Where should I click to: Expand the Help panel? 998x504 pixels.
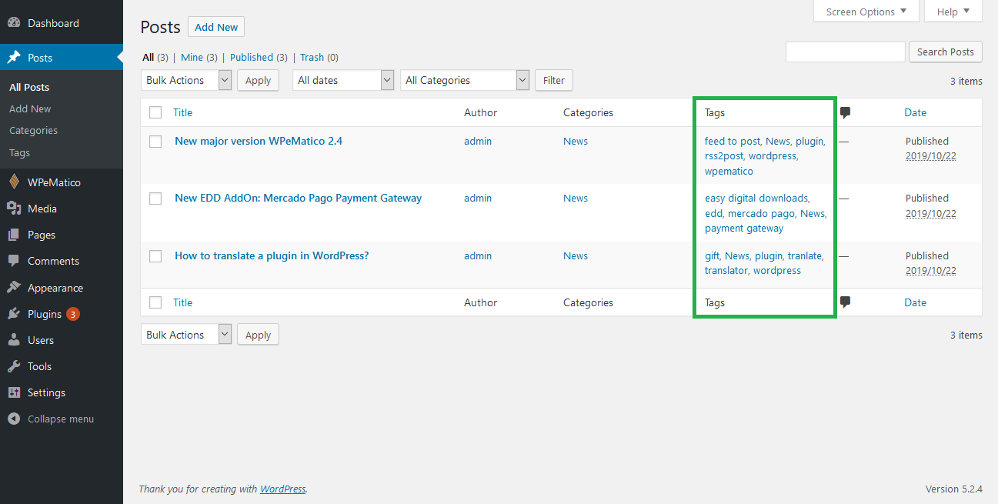coord(953,12)
